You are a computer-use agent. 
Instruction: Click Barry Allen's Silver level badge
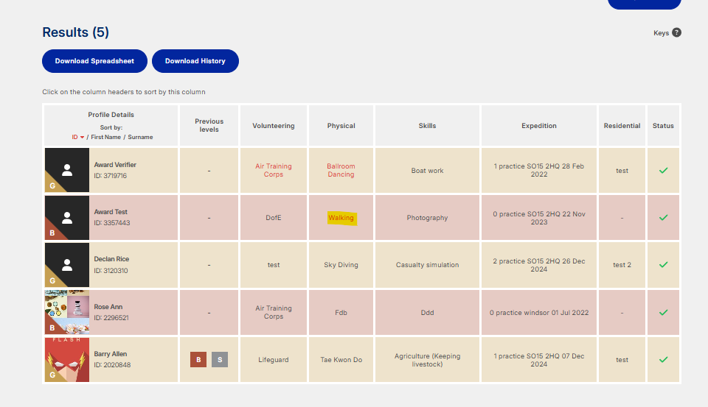(220, 360)
